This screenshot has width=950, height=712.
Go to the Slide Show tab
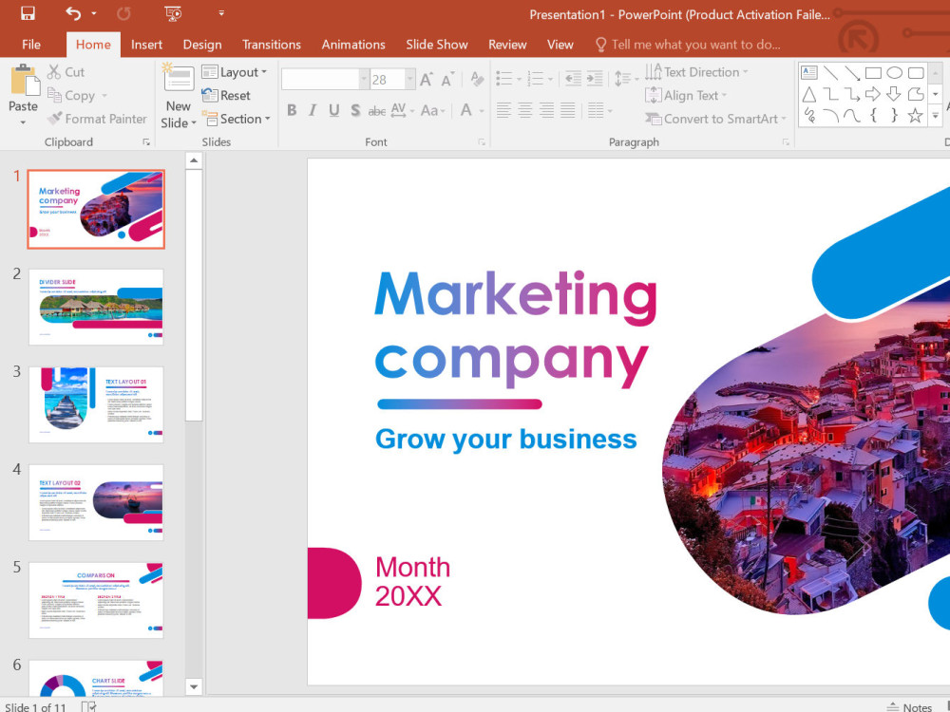(437, 45)
